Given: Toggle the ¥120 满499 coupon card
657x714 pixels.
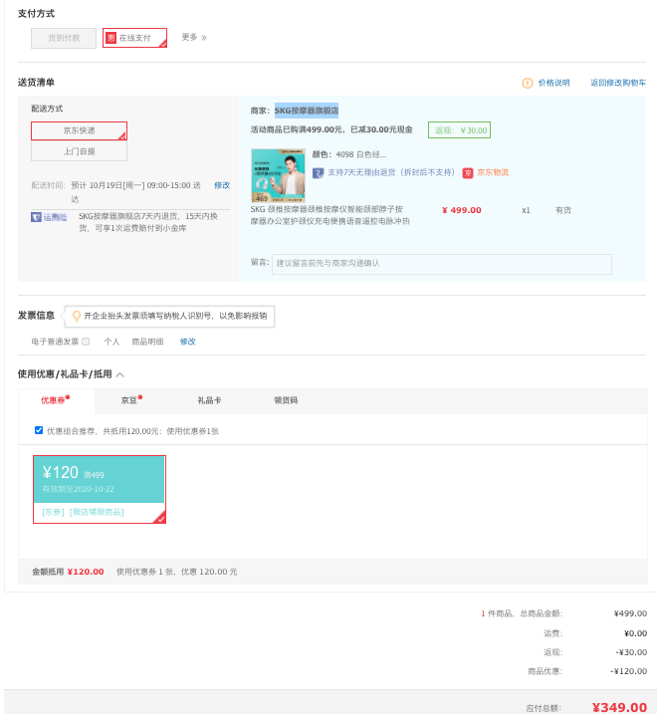Looking at the screenshot, I should coord(100,490).
